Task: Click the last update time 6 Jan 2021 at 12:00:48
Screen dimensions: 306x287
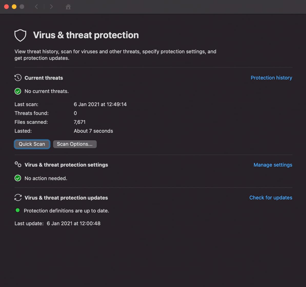Action: (x=74, y=223)
